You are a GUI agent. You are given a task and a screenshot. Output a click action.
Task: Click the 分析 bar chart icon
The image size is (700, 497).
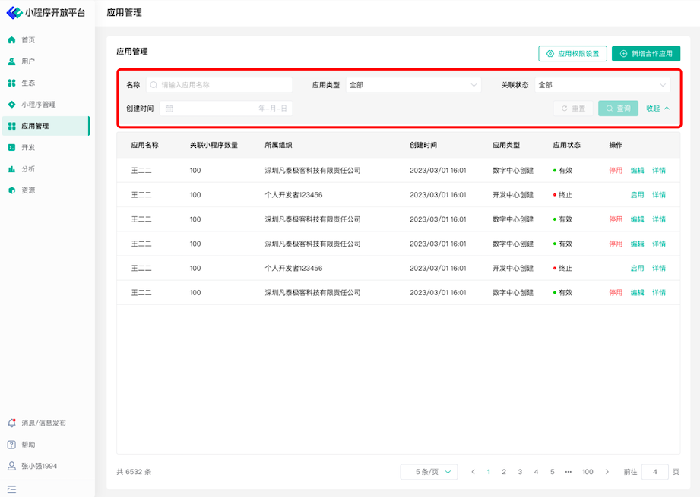click(11, 169)
